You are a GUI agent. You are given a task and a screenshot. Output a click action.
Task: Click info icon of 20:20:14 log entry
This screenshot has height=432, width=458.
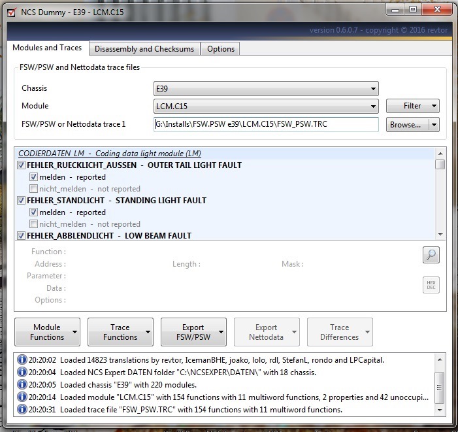pyautogui.click(x=22, y=397)
